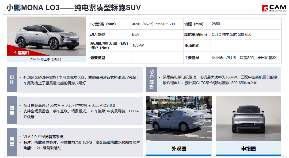This screenshot has width=289, height=158.
Task: Click the "驱动形式" label cell
Action: coord(197,46)
